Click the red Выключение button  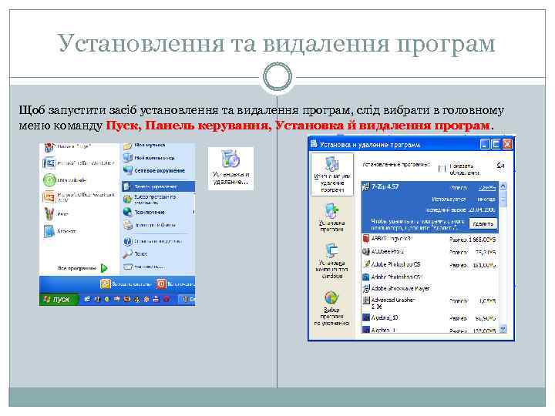(176, 284)
